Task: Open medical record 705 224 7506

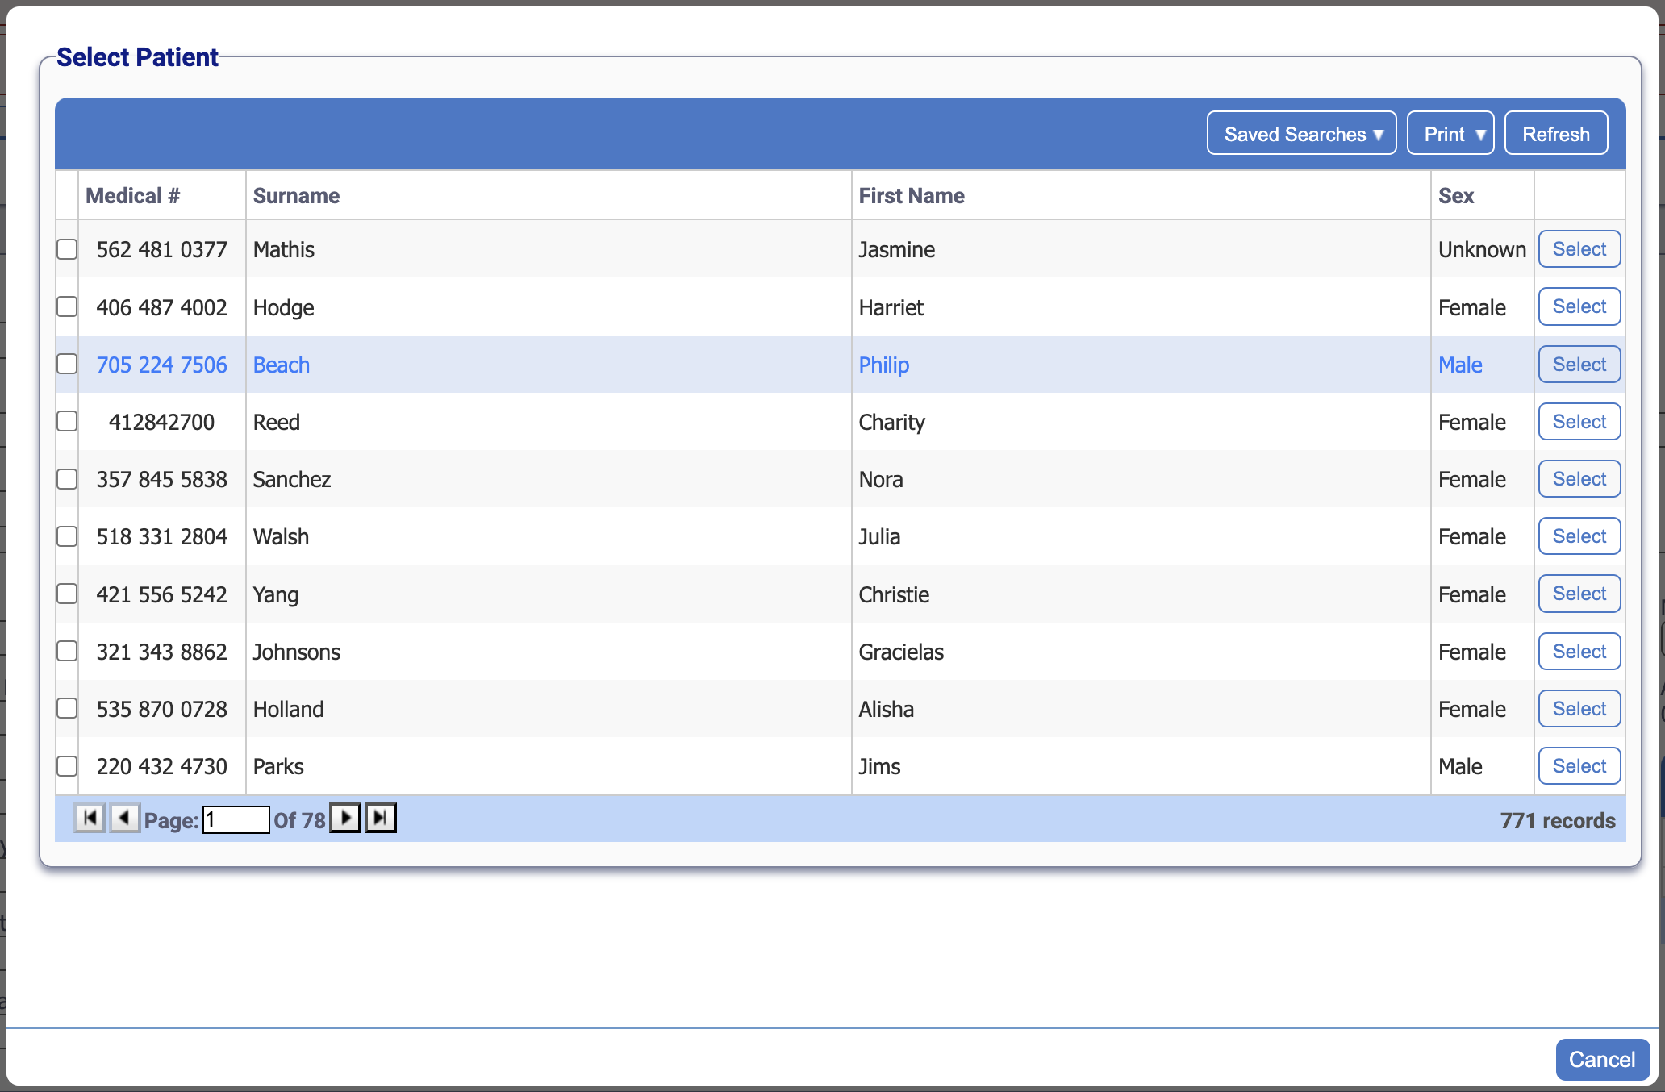Action: [x=161, y=365]
